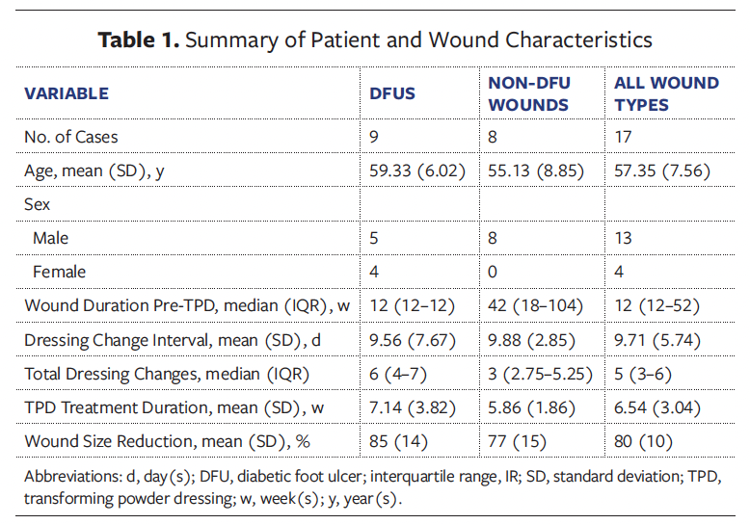This screenshot has width=750, height=524.
Task: Click the NON-DFU WOUNDS column header
Action: (x=528, y=93)
